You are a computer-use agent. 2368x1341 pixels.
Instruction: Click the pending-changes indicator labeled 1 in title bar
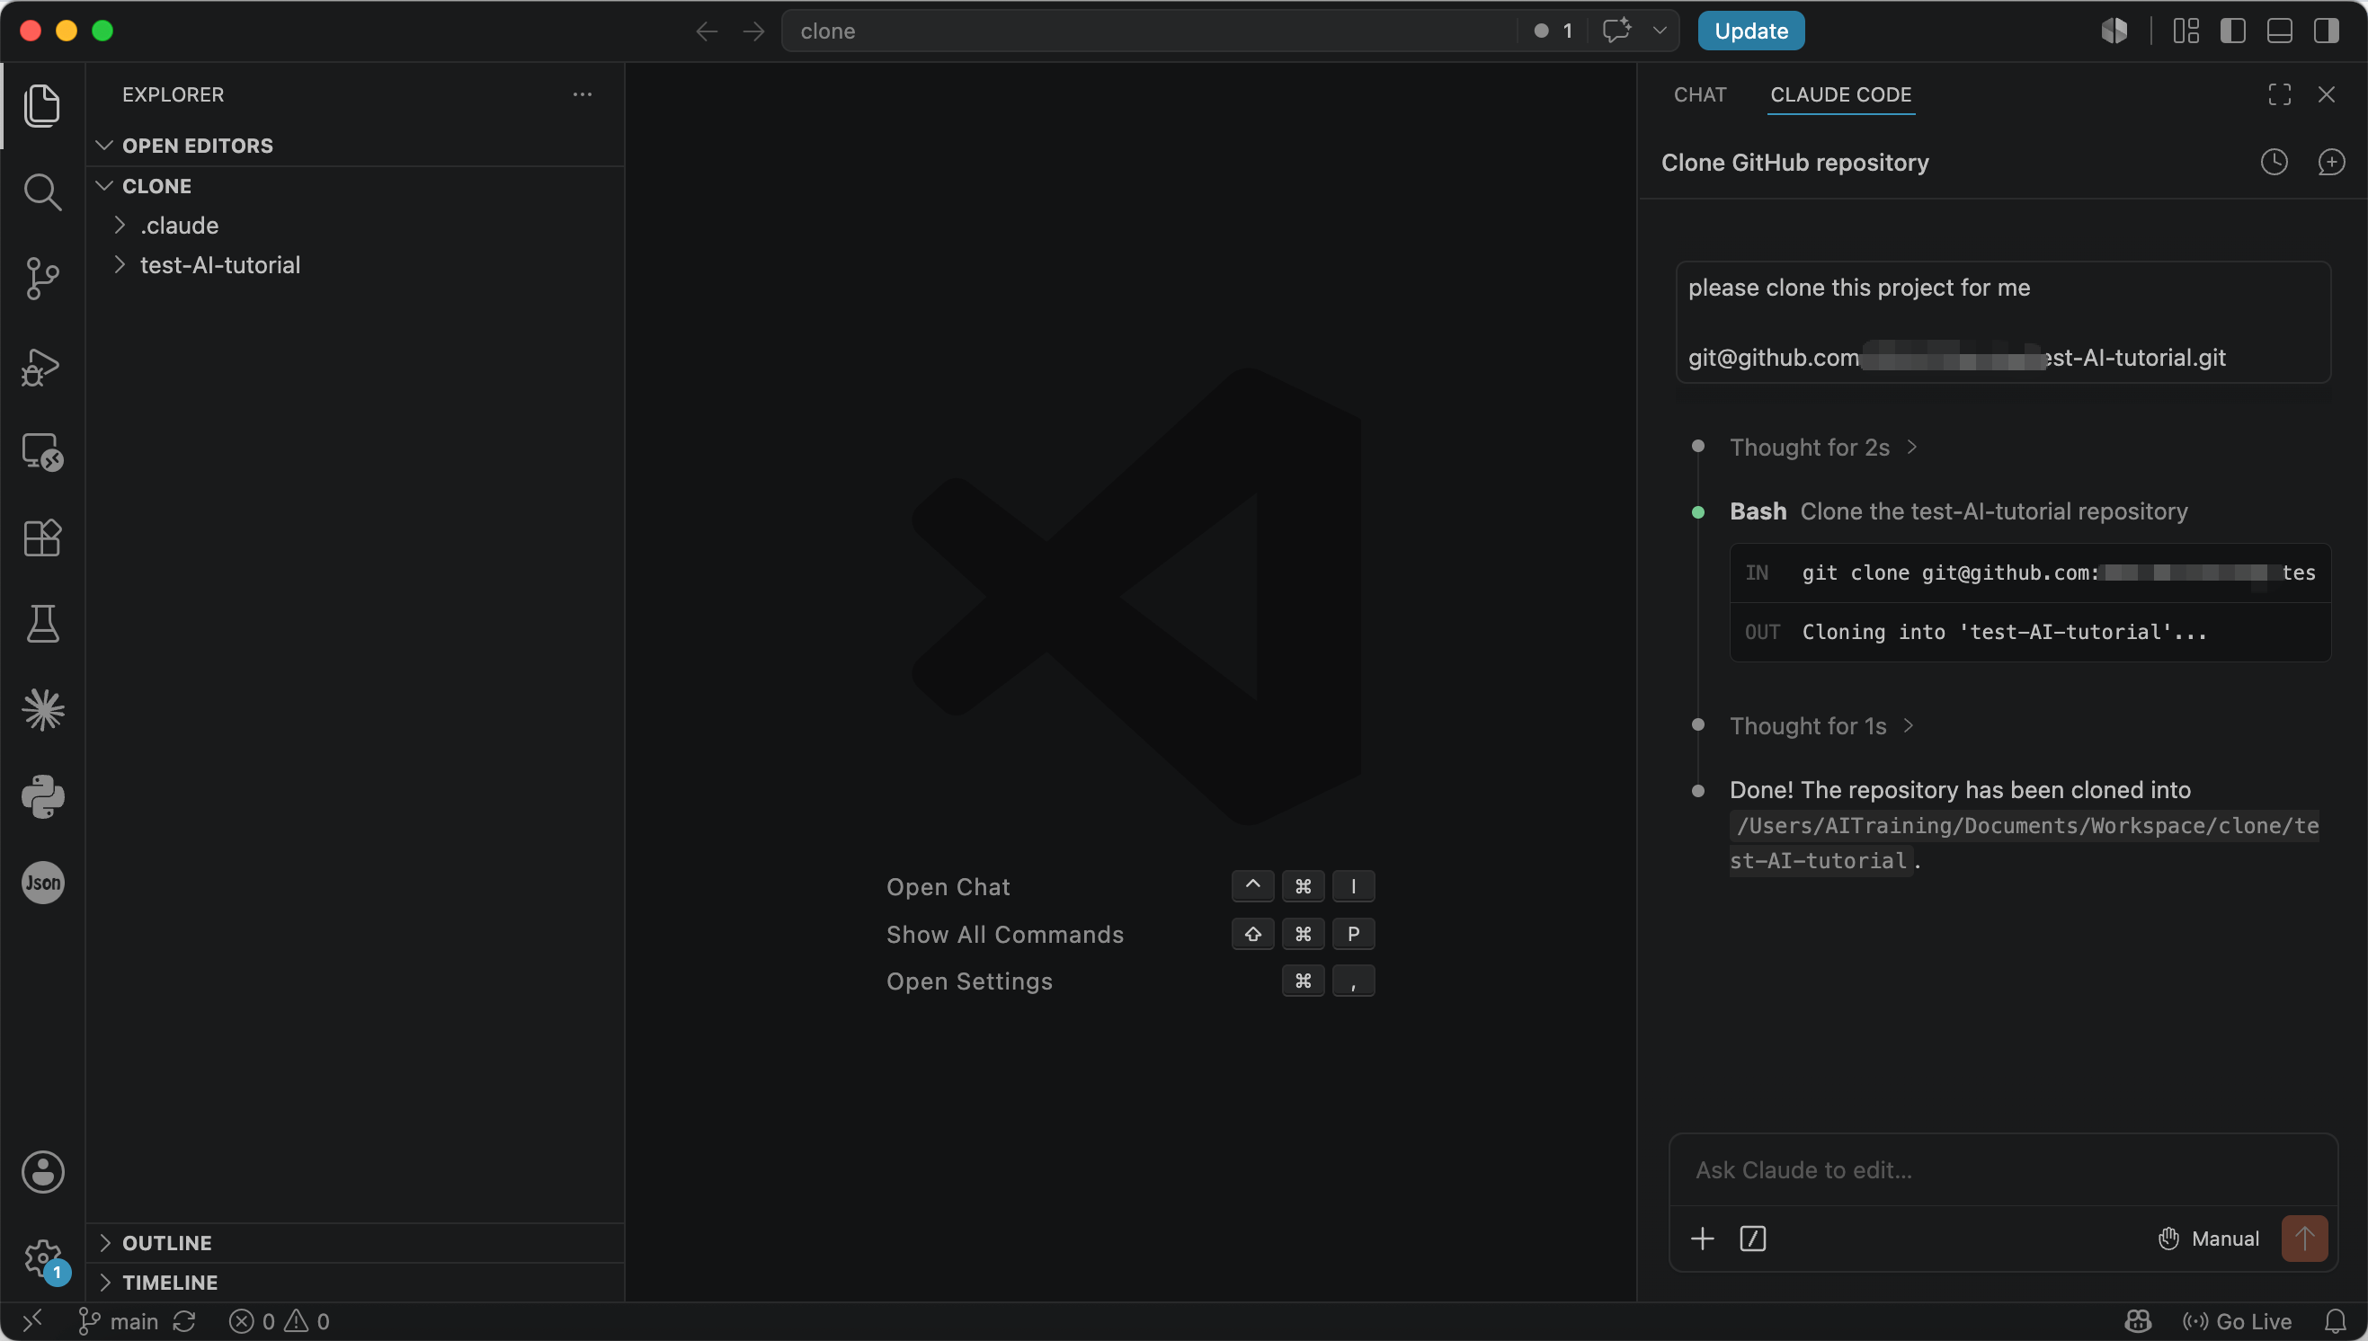(1553, 31)
